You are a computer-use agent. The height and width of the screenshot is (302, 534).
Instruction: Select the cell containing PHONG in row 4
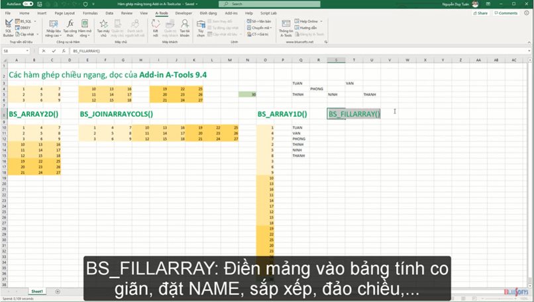317,89
